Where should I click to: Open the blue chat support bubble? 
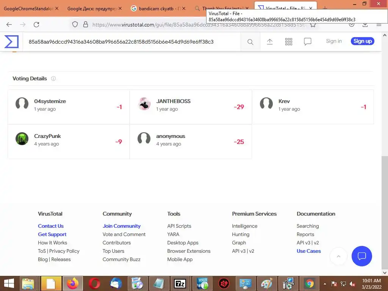click(x=361, y=256)
